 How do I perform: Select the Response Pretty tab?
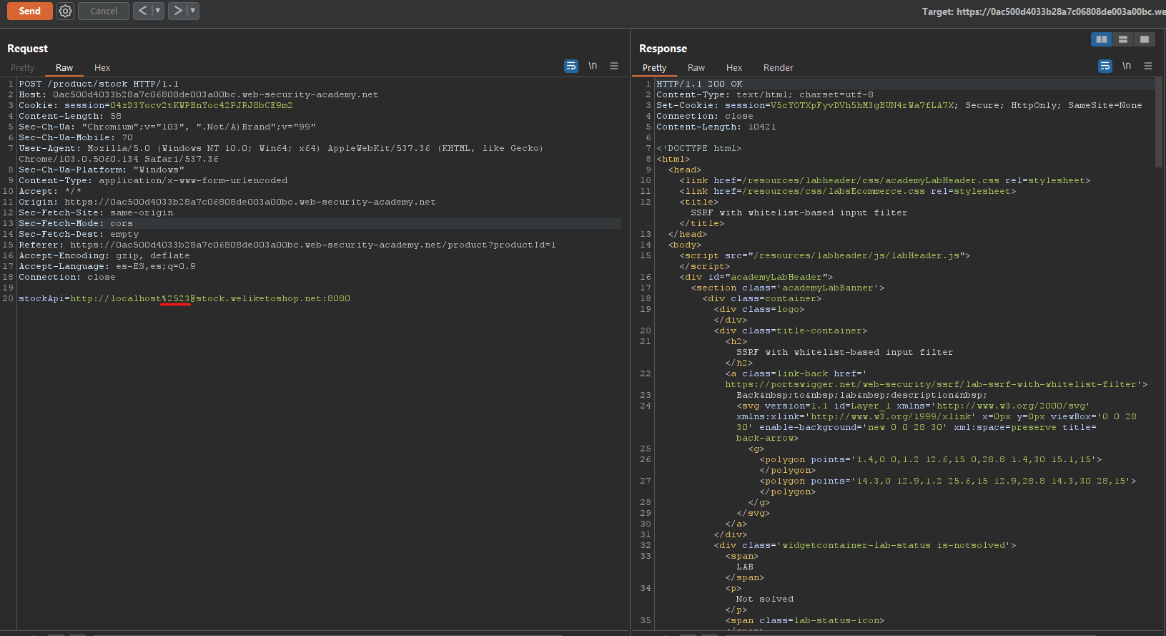click(x=654, y=67)
